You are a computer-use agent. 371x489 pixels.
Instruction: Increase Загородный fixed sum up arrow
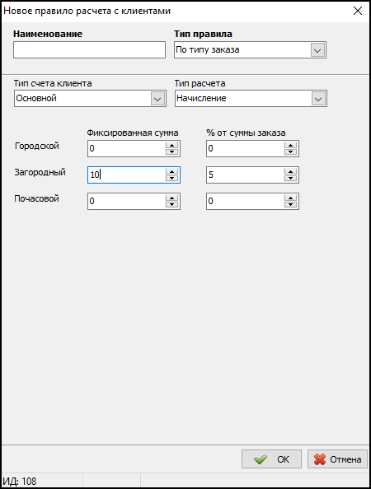[171, 171]
